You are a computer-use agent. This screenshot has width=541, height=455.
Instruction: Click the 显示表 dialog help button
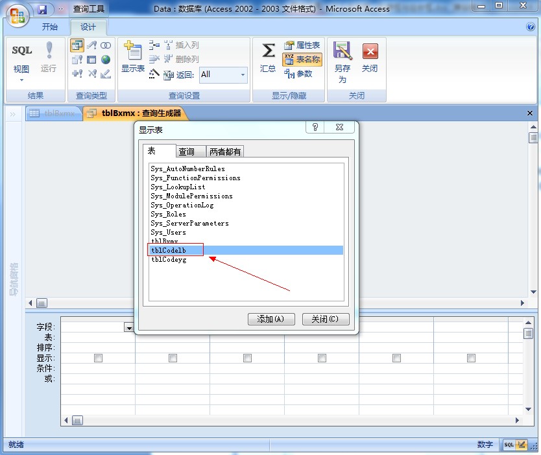[315, 127]
